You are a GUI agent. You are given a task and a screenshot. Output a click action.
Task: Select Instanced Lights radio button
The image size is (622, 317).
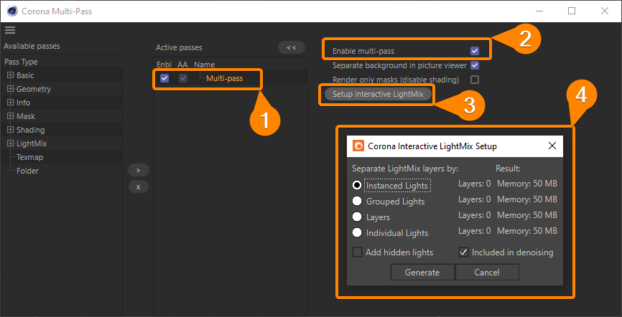(357, 185)
